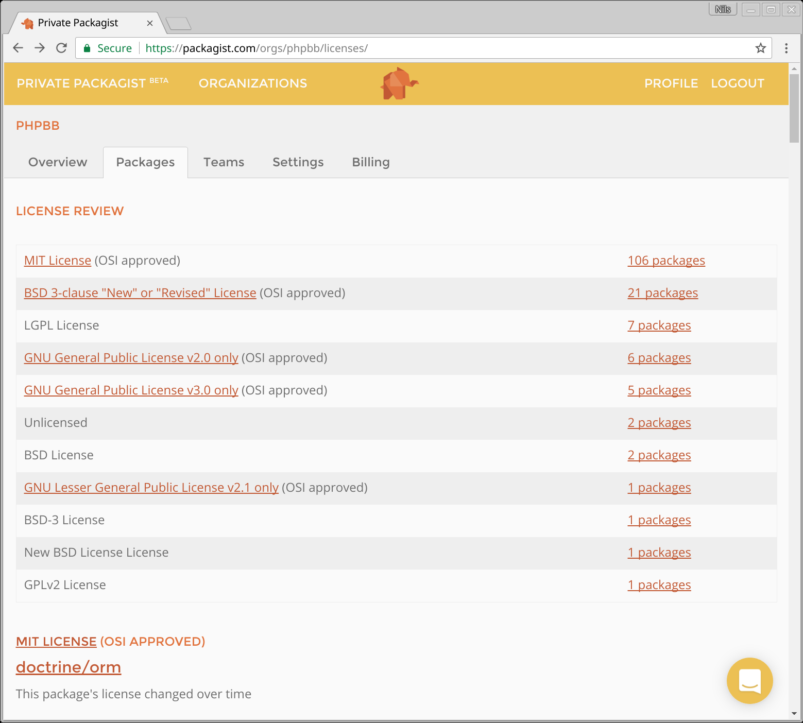This screenshot has width=803, height=723.
Task: Click the browser forward arrow
Action: [40, 48]
